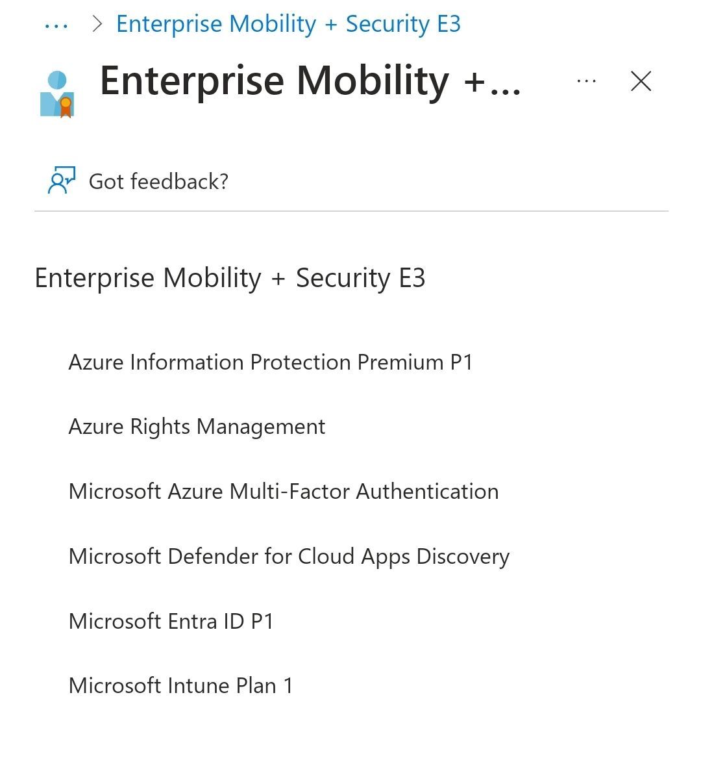701x758 pixels.
Task: Close the Enterprise Mobility blade
Action: (x=640, y=81)
